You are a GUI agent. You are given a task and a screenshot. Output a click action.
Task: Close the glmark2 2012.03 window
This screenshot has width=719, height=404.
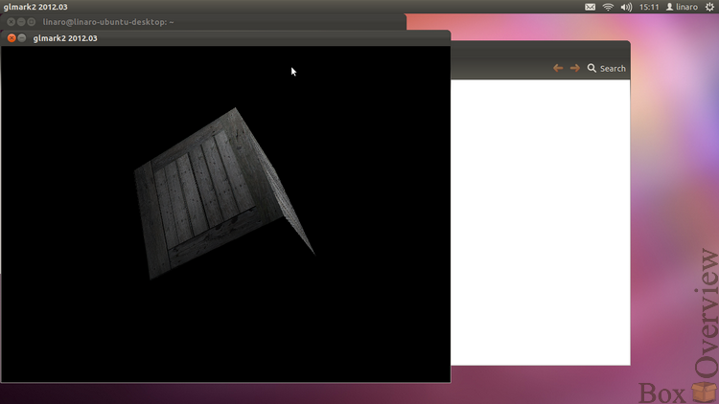[x=12, y=38]
